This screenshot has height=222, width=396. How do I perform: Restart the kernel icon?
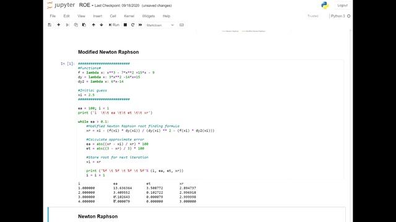pyautogui.click(x=132, y=25)
